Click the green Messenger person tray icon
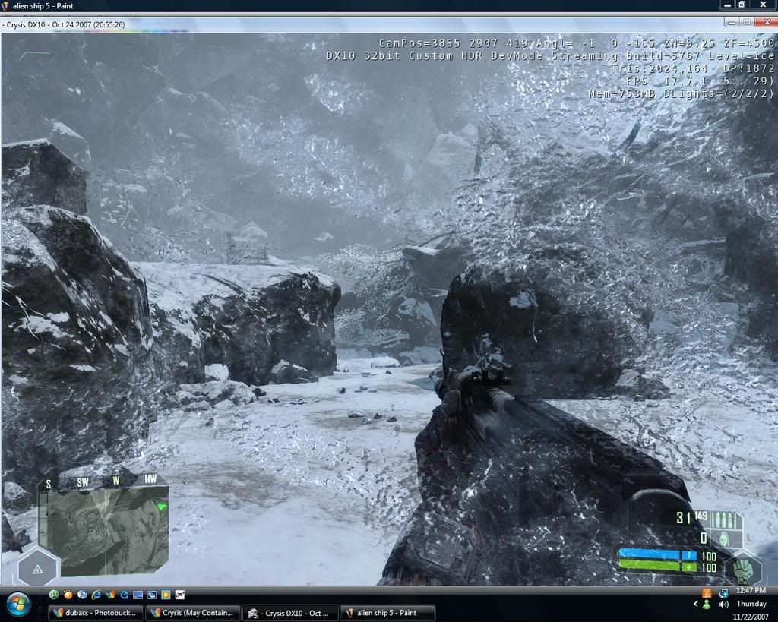Viewport: 778px width, 622px height. pos(707,605)
